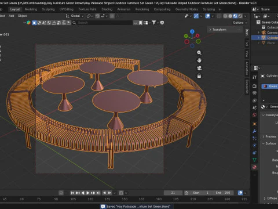Click the blue Z axis on navigation gizmo

pos(192,31)
